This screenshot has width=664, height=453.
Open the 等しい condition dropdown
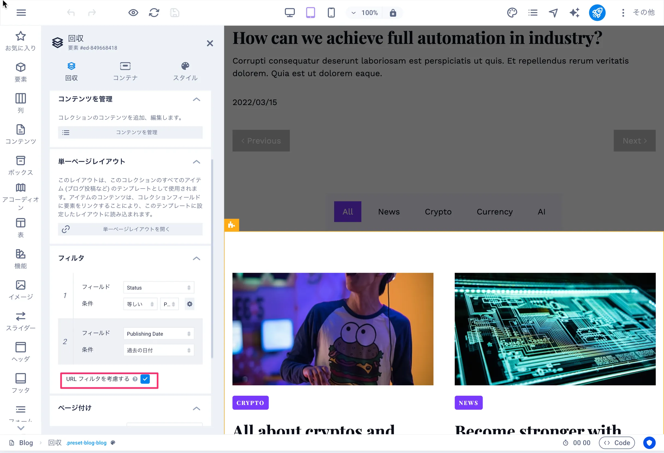(140, 304)
